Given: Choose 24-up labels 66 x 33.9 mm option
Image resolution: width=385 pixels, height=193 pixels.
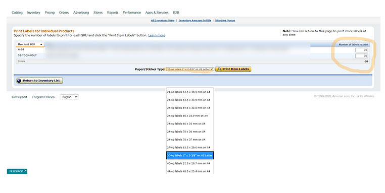Looking at the screenshot, I should tap(190, 115).
